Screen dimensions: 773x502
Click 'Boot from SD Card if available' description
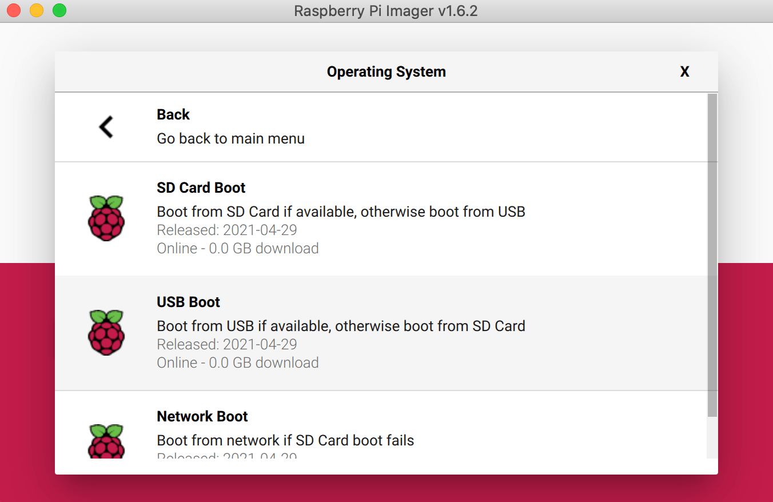[x=341, y=212]
